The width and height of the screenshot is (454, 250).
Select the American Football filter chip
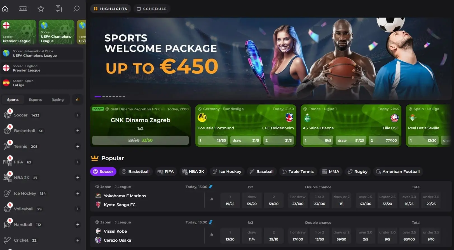pyautogui.click(x=398, y=172)
